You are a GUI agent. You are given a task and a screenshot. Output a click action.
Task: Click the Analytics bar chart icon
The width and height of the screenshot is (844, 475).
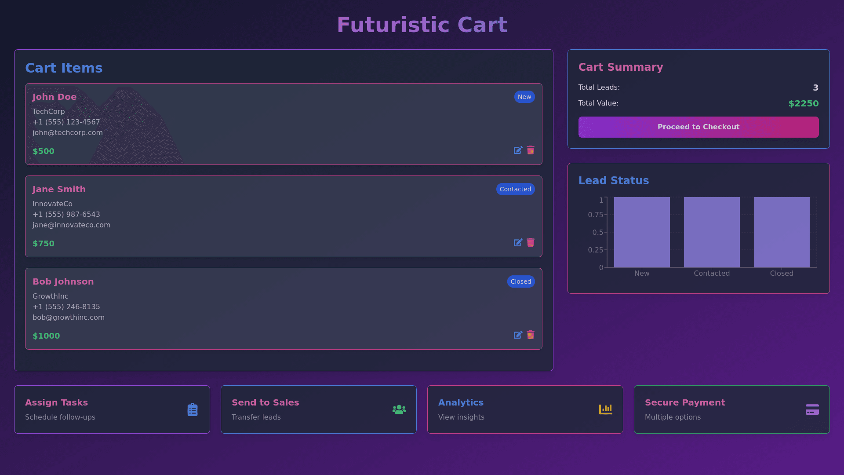click(605, 409)
